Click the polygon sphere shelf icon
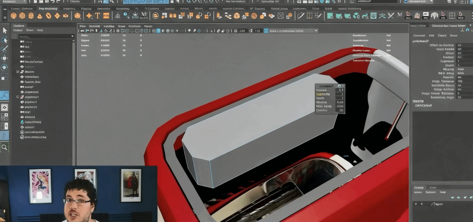 click(x=14, y=16)
